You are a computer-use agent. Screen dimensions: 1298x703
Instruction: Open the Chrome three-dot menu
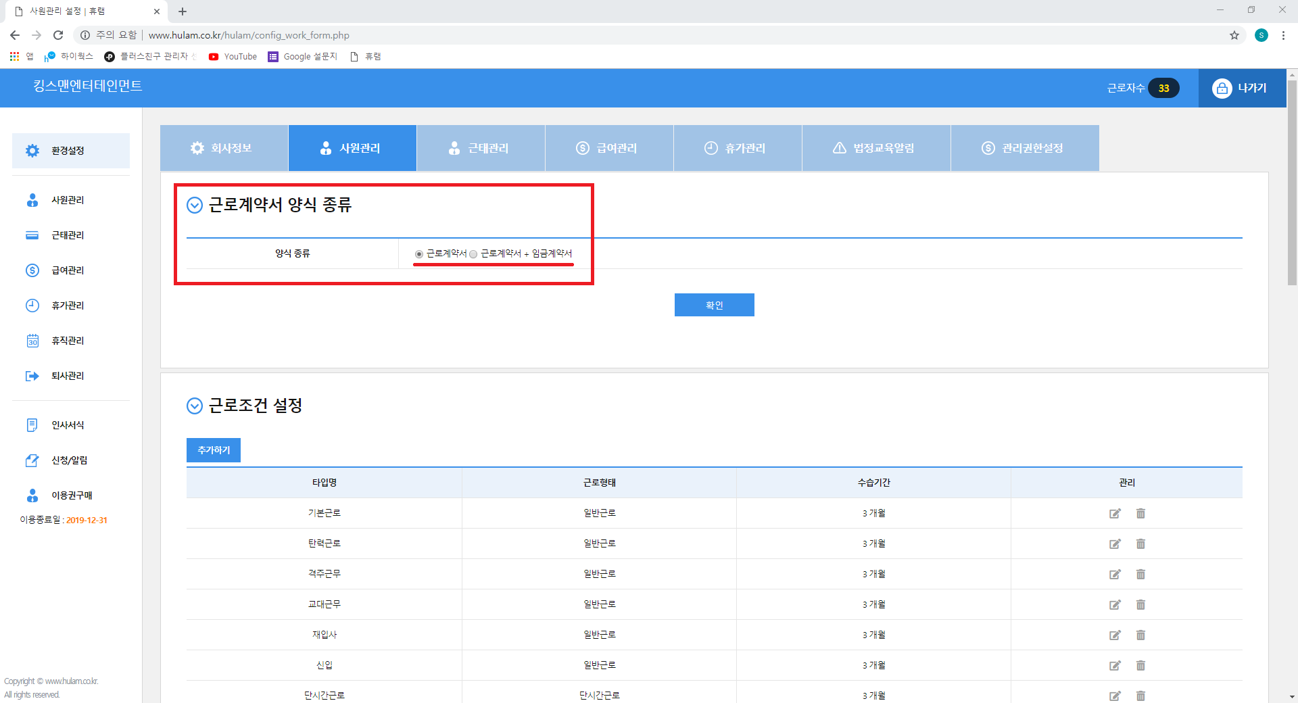[x=1283, y=35]
